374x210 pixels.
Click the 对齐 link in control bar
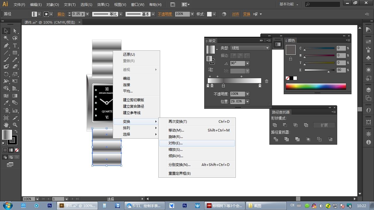pyautogui.click(x=236, y=14)
